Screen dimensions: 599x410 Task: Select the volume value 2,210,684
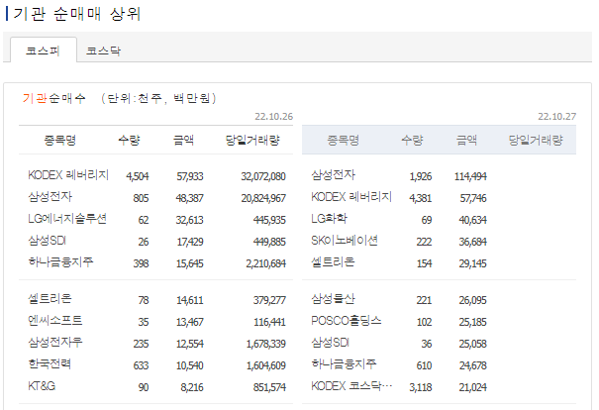click(x=266, y=263)
